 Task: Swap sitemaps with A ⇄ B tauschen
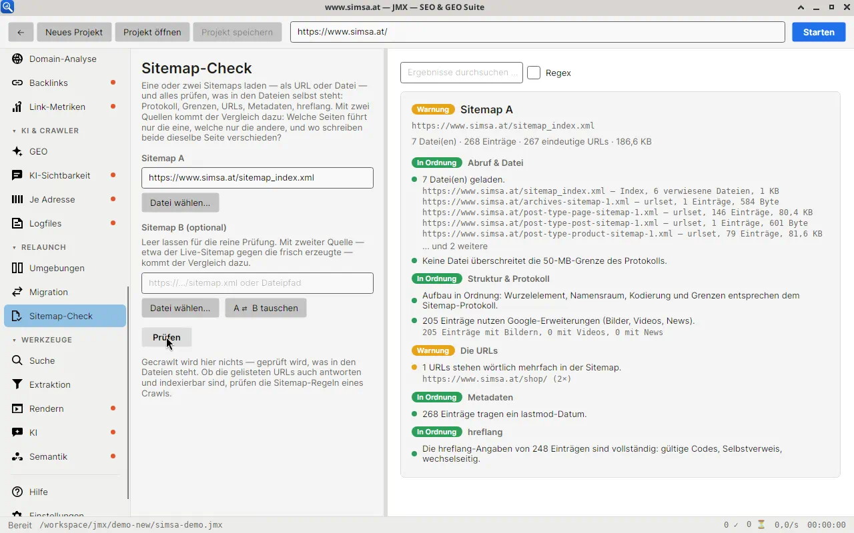pyautogui.click(x=266, y=308)
